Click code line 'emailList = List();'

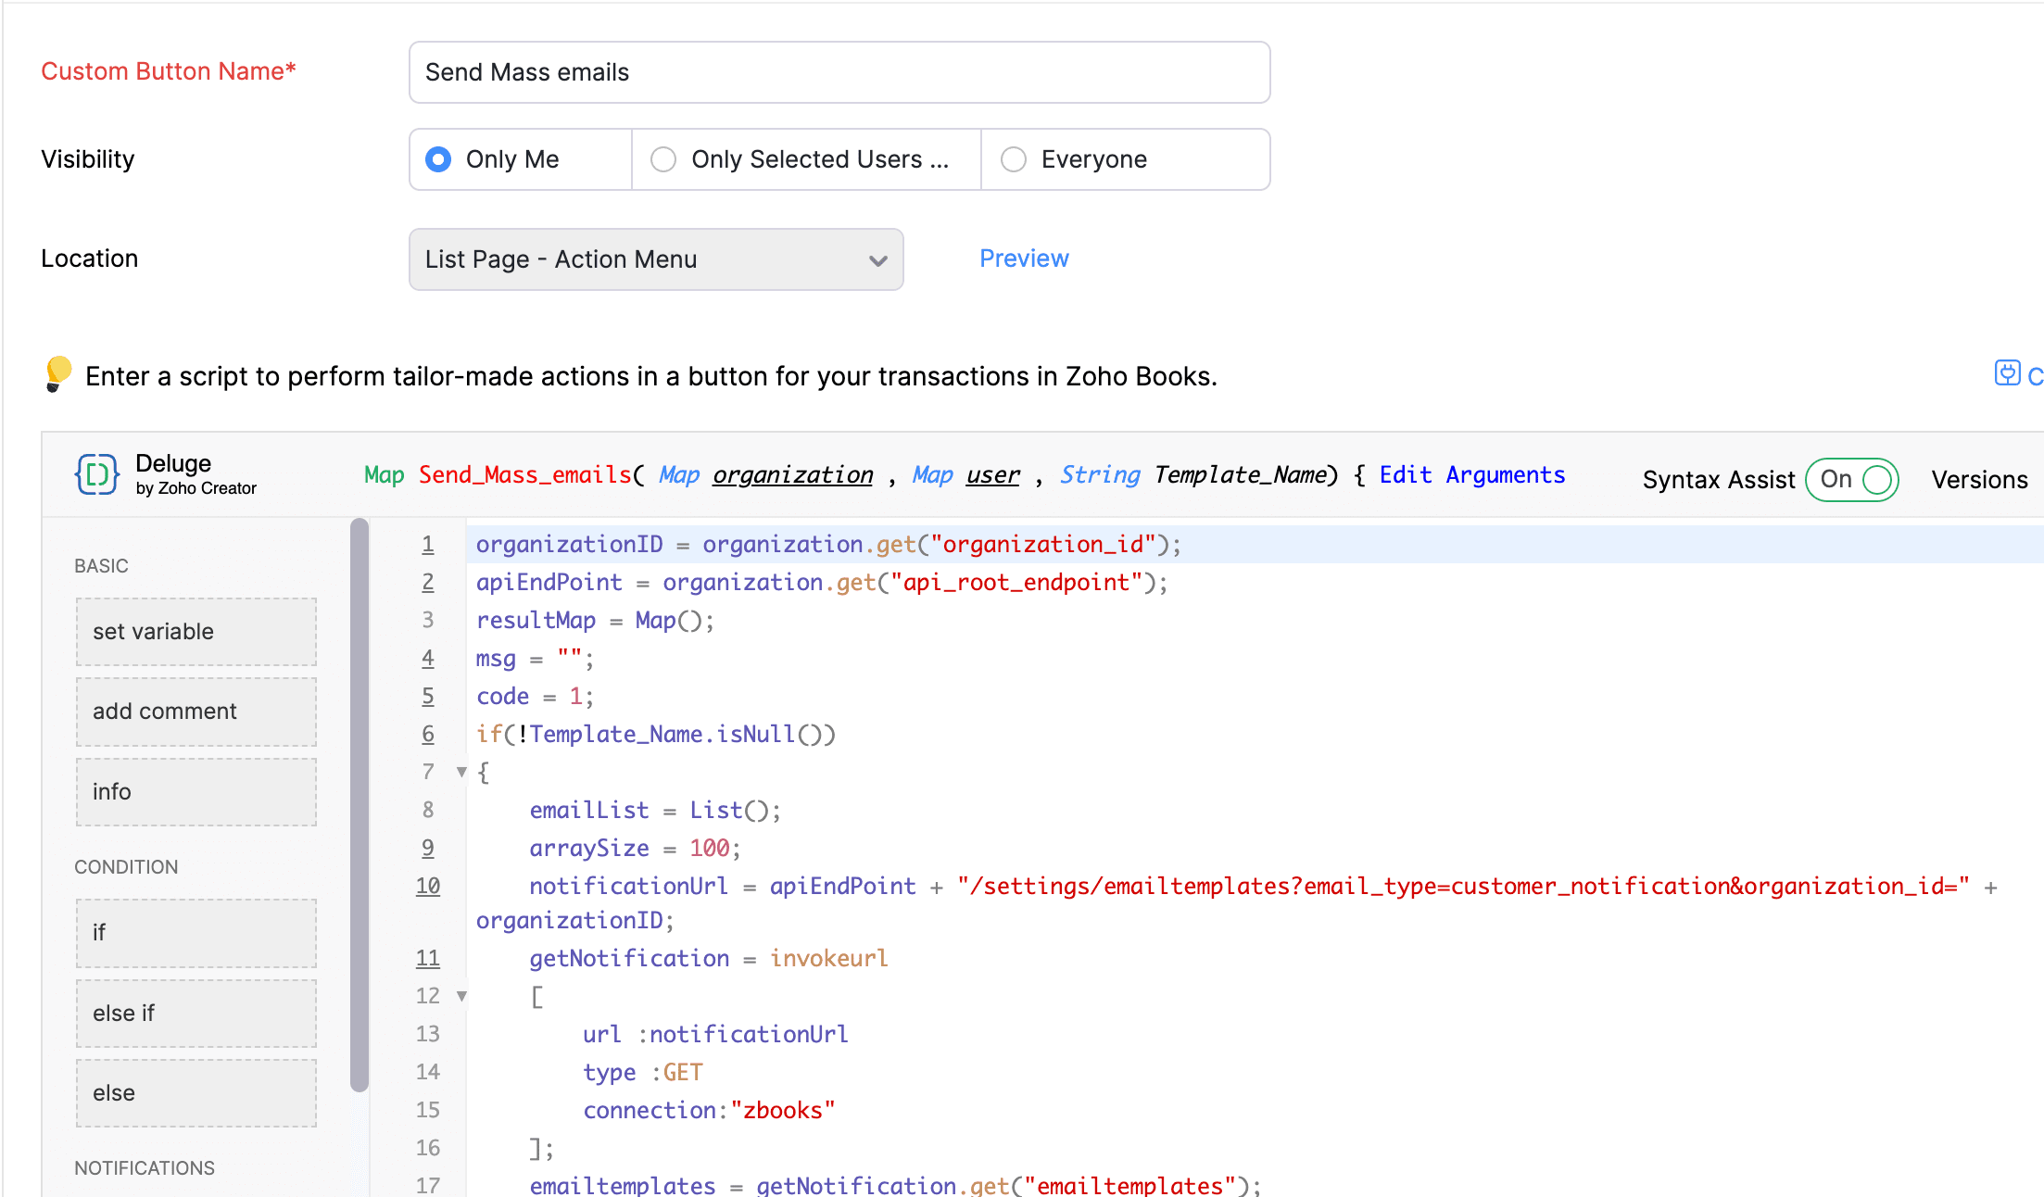coord(655,811)
